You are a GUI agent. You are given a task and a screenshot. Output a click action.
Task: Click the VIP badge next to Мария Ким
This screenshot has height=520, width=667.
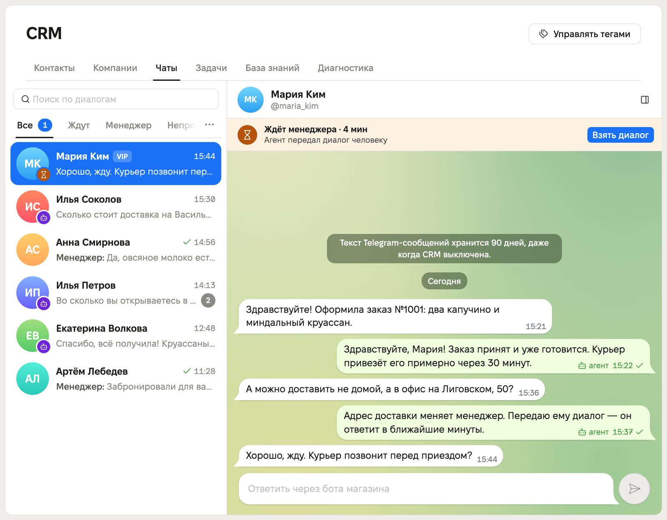point(122,157)
